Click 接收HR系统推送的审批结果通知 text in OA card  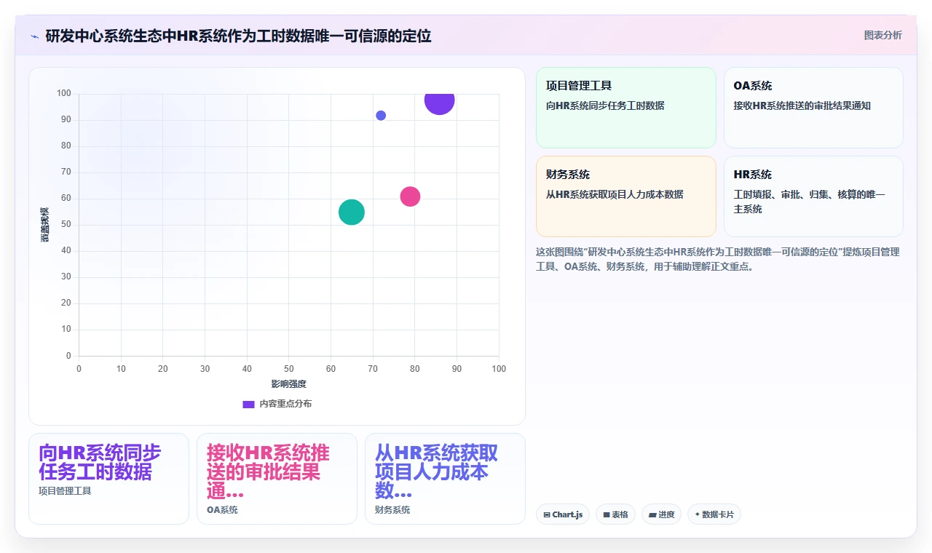[802, 106]
